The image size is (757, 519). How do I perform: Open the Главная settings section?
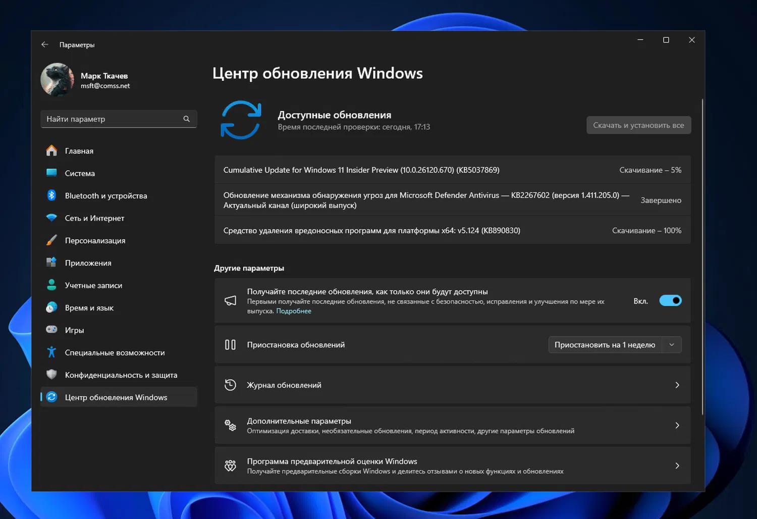[119, 151]
